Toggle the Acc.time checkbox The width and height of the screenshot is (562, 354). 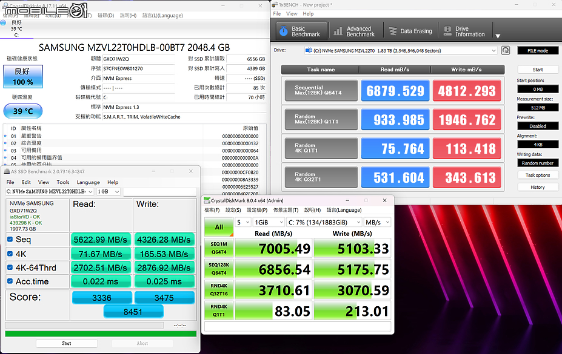click(10, 281)
